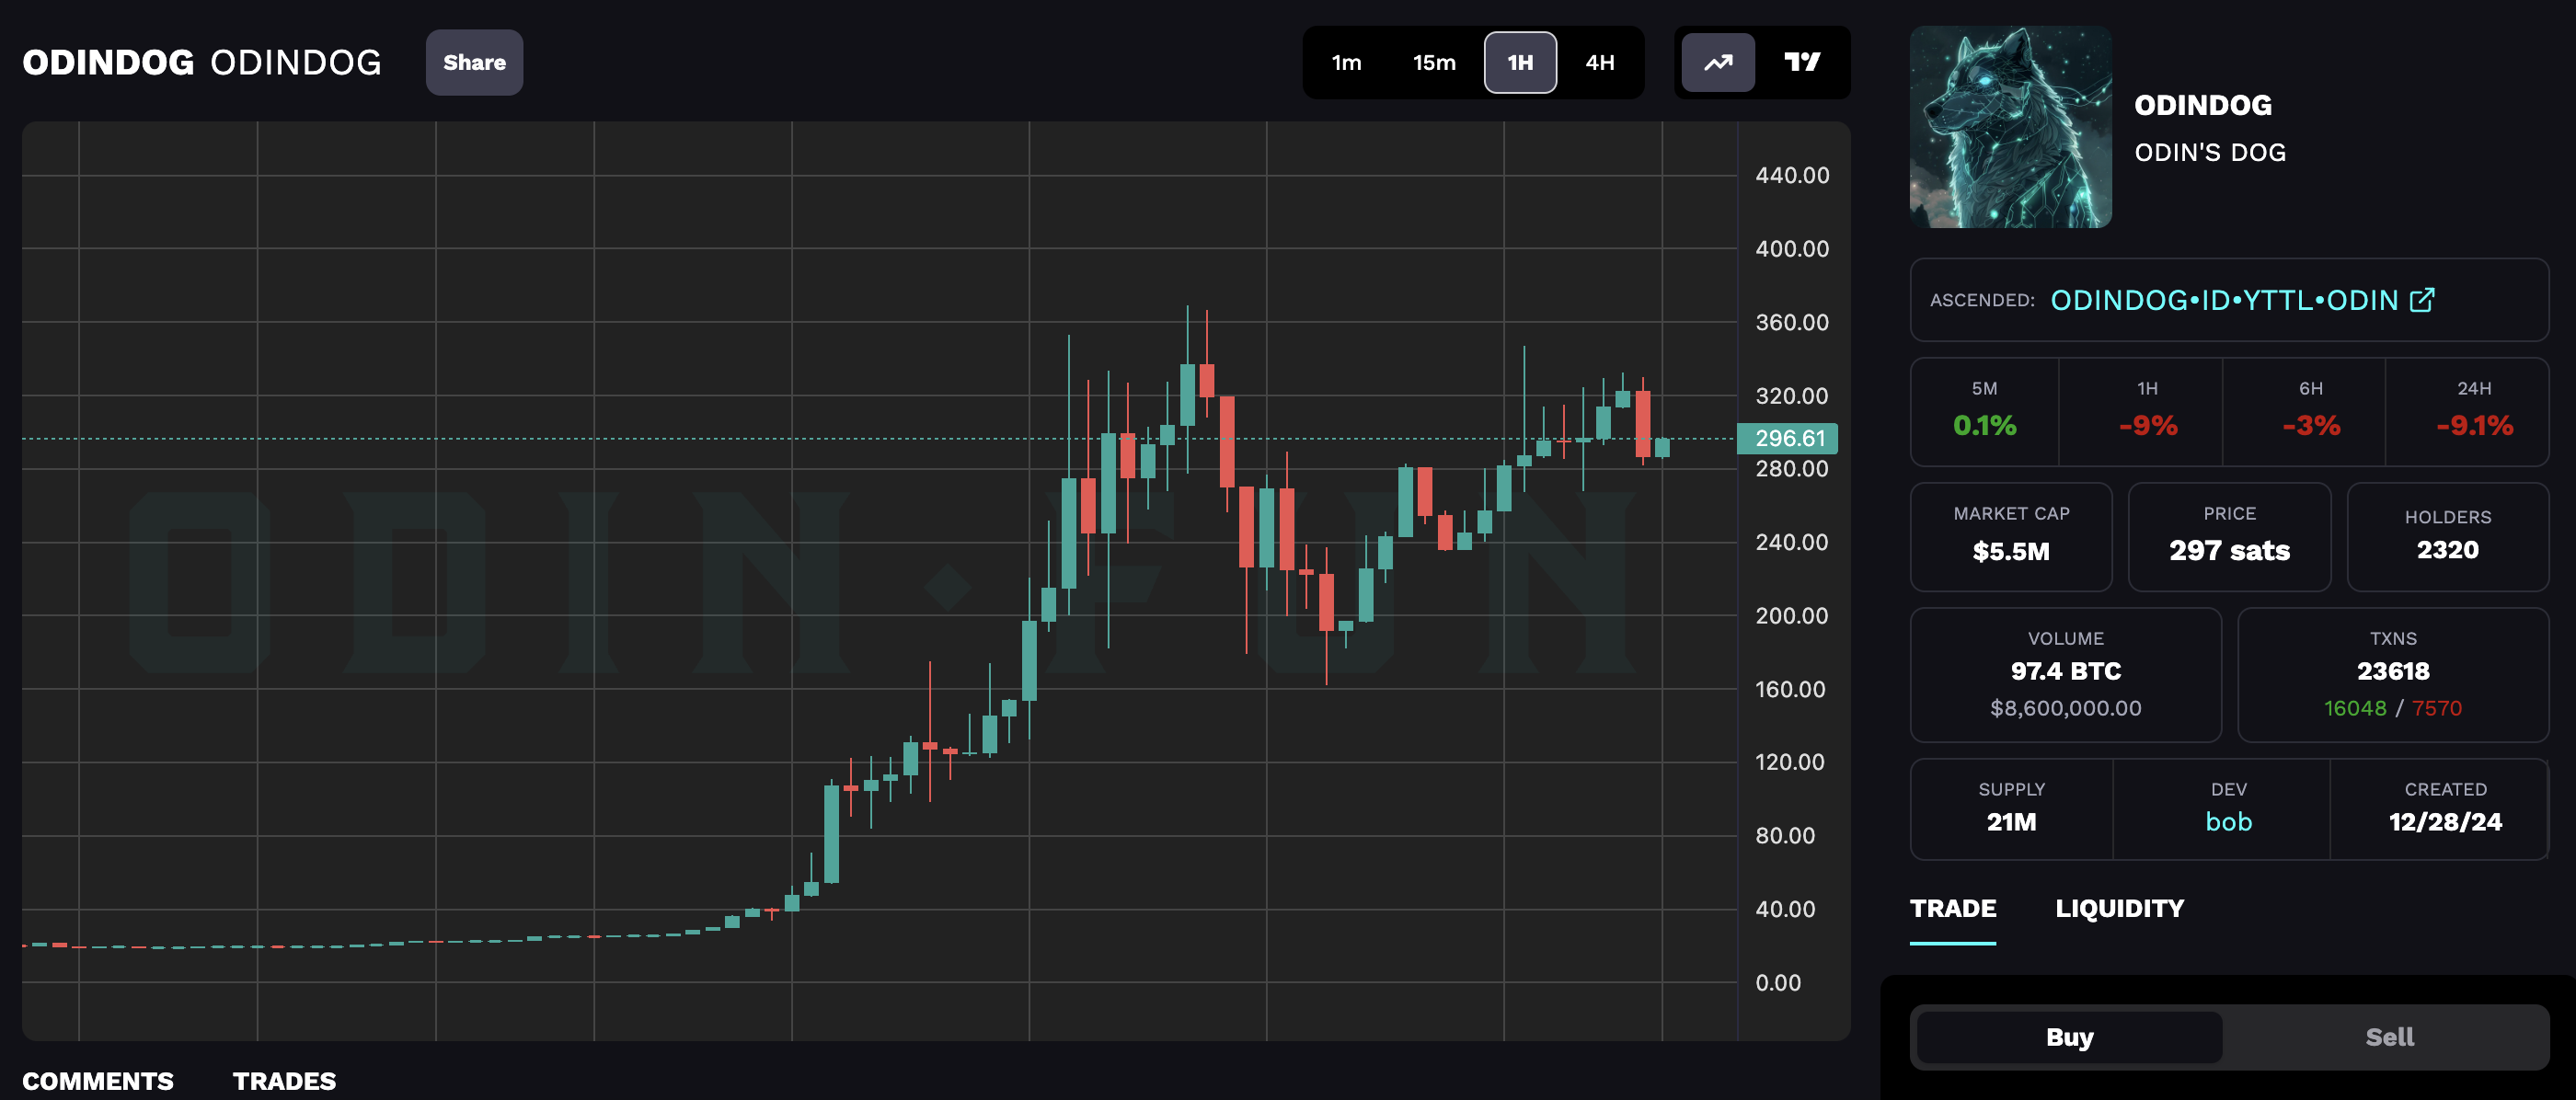This screenshot has height=1100, width=2576.
Task: Switch to the TradingView chart icon
Action: pos(1802,62)
